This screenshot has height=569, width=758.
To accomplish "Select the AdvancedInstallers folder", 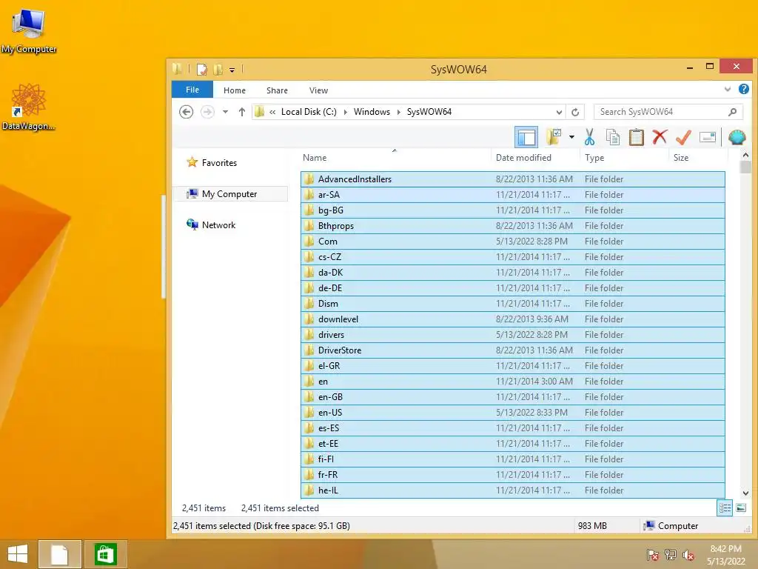I will click(x=513, y=179).
